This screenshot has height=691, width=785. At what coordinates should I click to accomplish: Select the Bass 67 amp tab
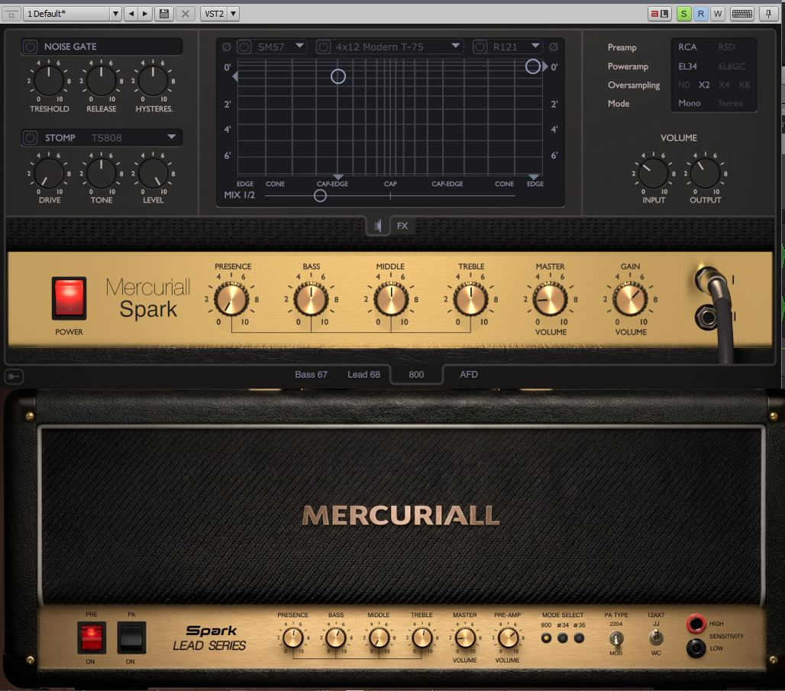click(x=311, y=375)
